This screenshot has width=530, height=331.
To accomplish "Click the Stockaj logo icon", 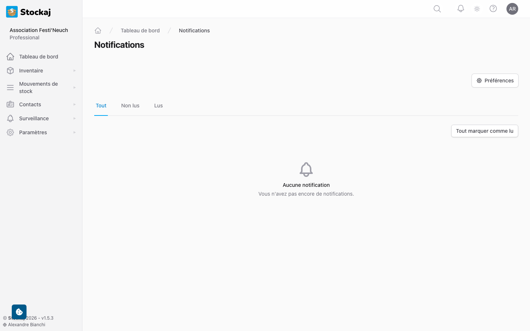I will tap(12, 12).
